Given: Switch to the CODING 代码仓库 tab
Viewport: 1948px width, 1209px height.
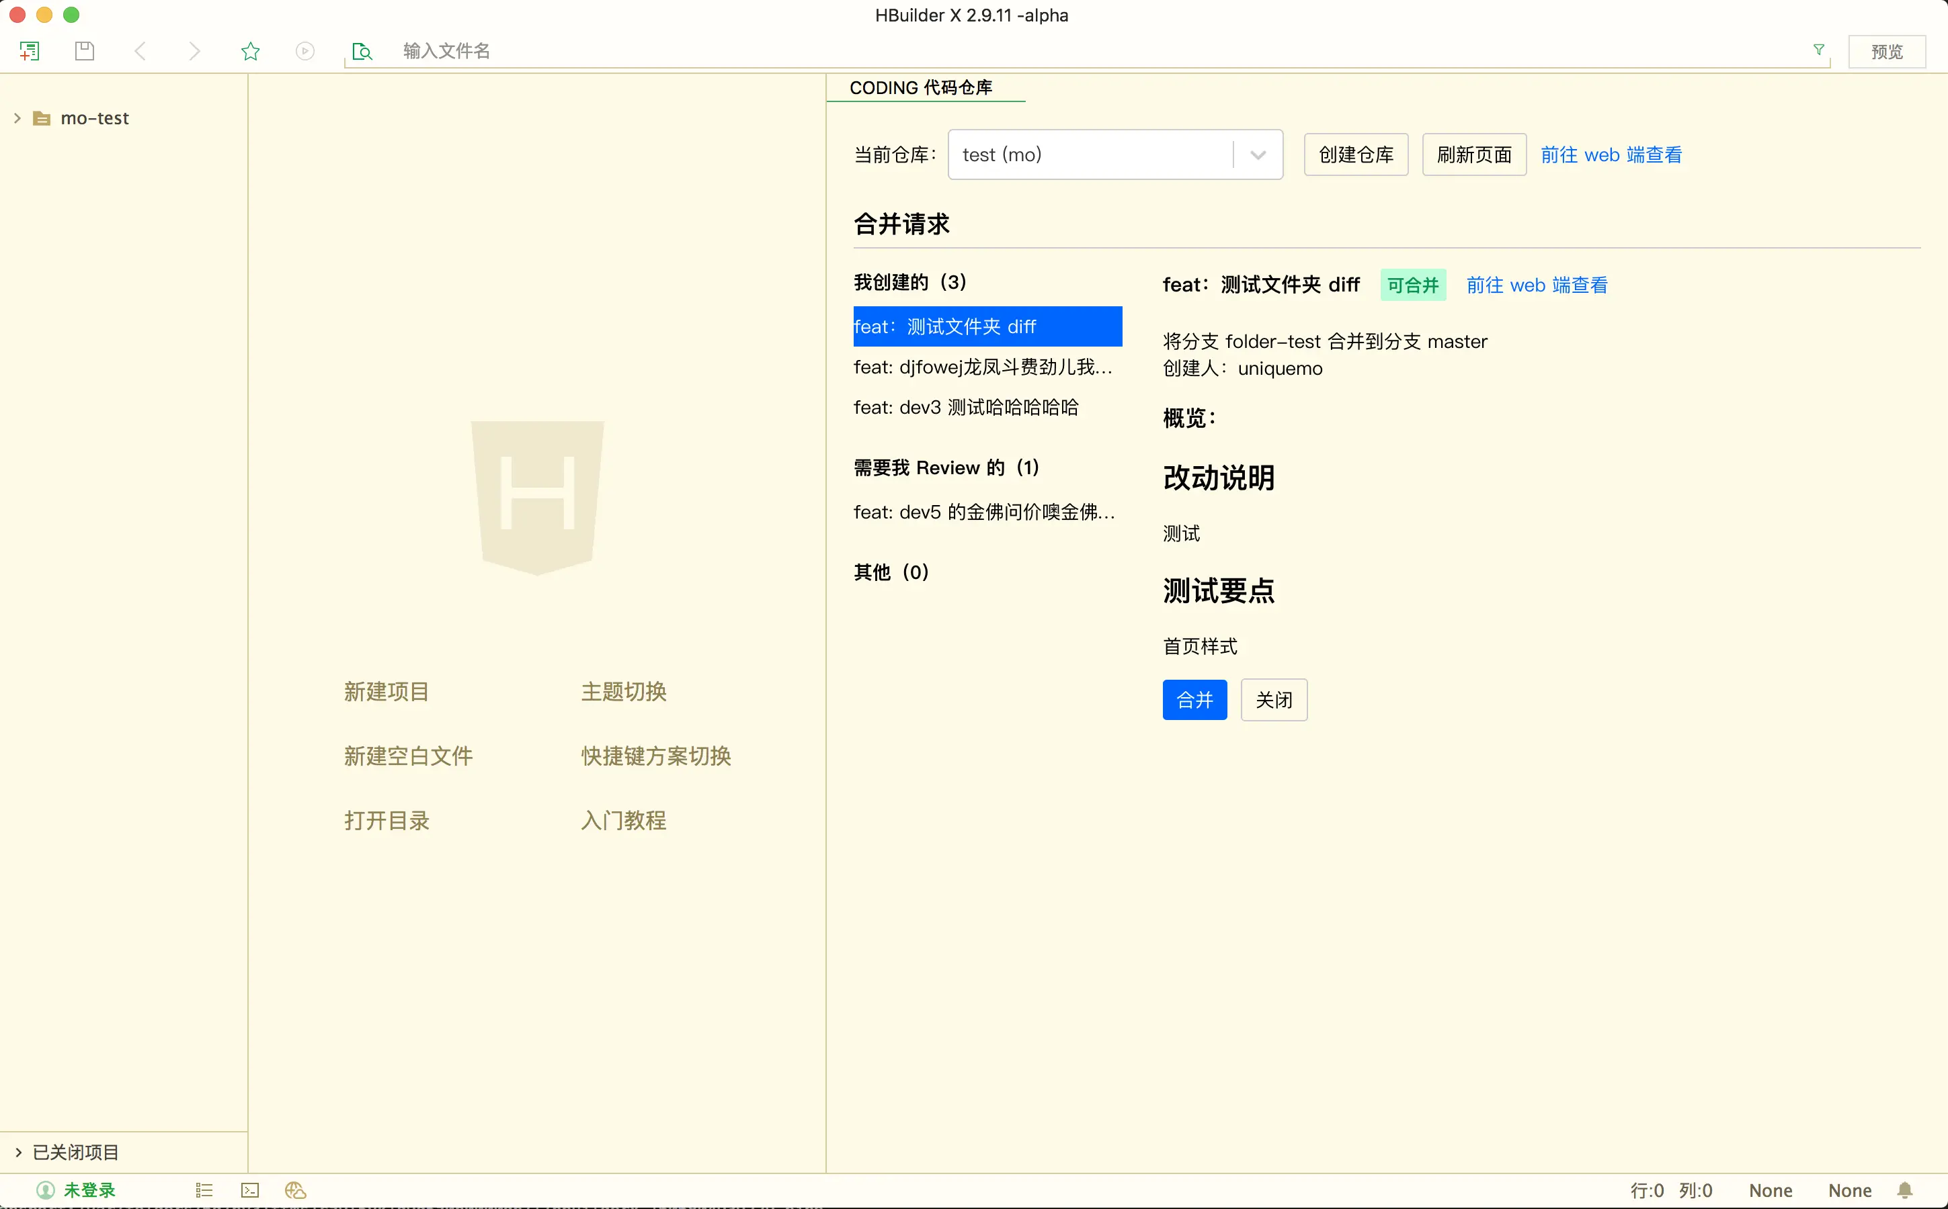Looking at the screenshot, I should click(x=921, y=87).
